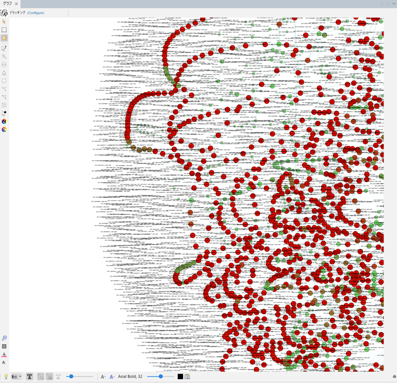Toggle node labels with the bold T icon

(29, 376)
